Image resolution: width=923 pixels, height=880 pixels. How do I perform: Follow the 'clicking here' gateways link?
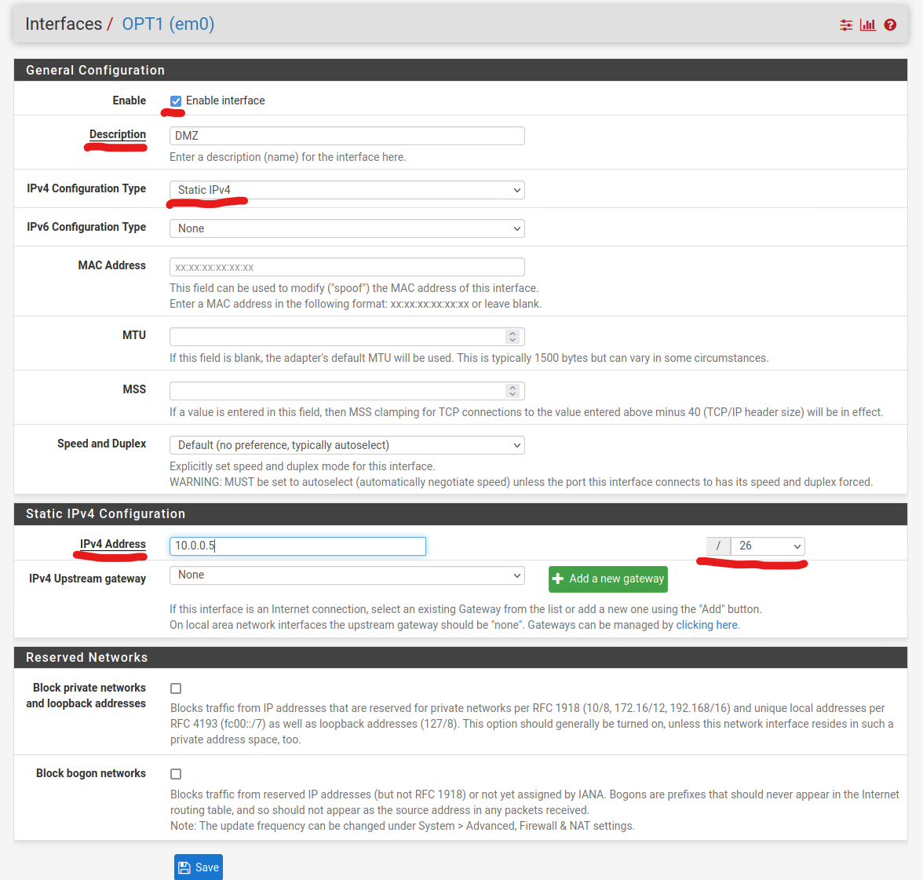pyautogui.click(x=706, y=625)
